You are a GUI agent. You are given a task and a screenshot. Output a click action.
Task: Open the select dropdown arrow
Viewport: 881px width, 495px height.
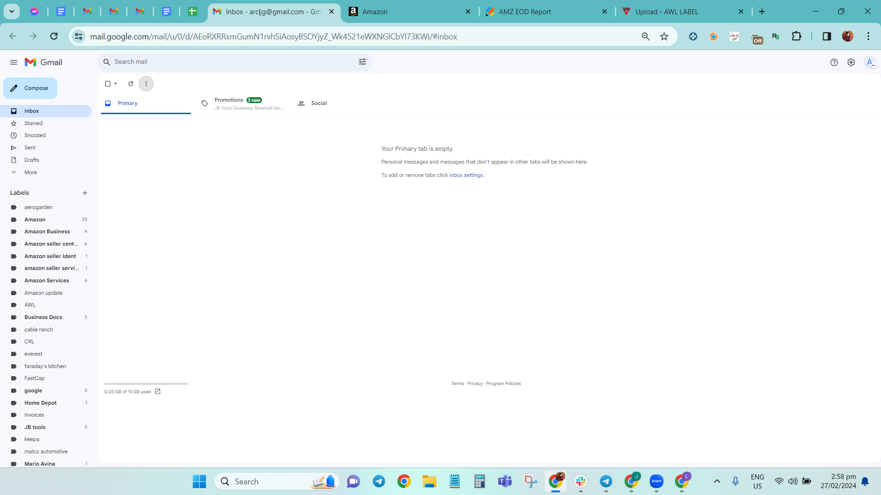[116, 84]
